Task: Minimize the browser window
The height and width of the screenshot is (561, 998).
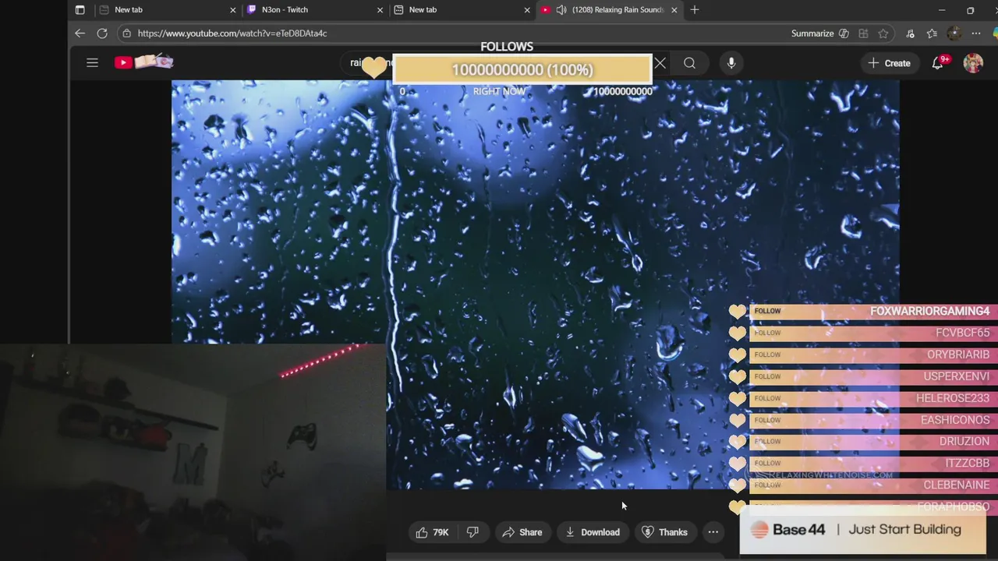Action: tap(942, 10)
